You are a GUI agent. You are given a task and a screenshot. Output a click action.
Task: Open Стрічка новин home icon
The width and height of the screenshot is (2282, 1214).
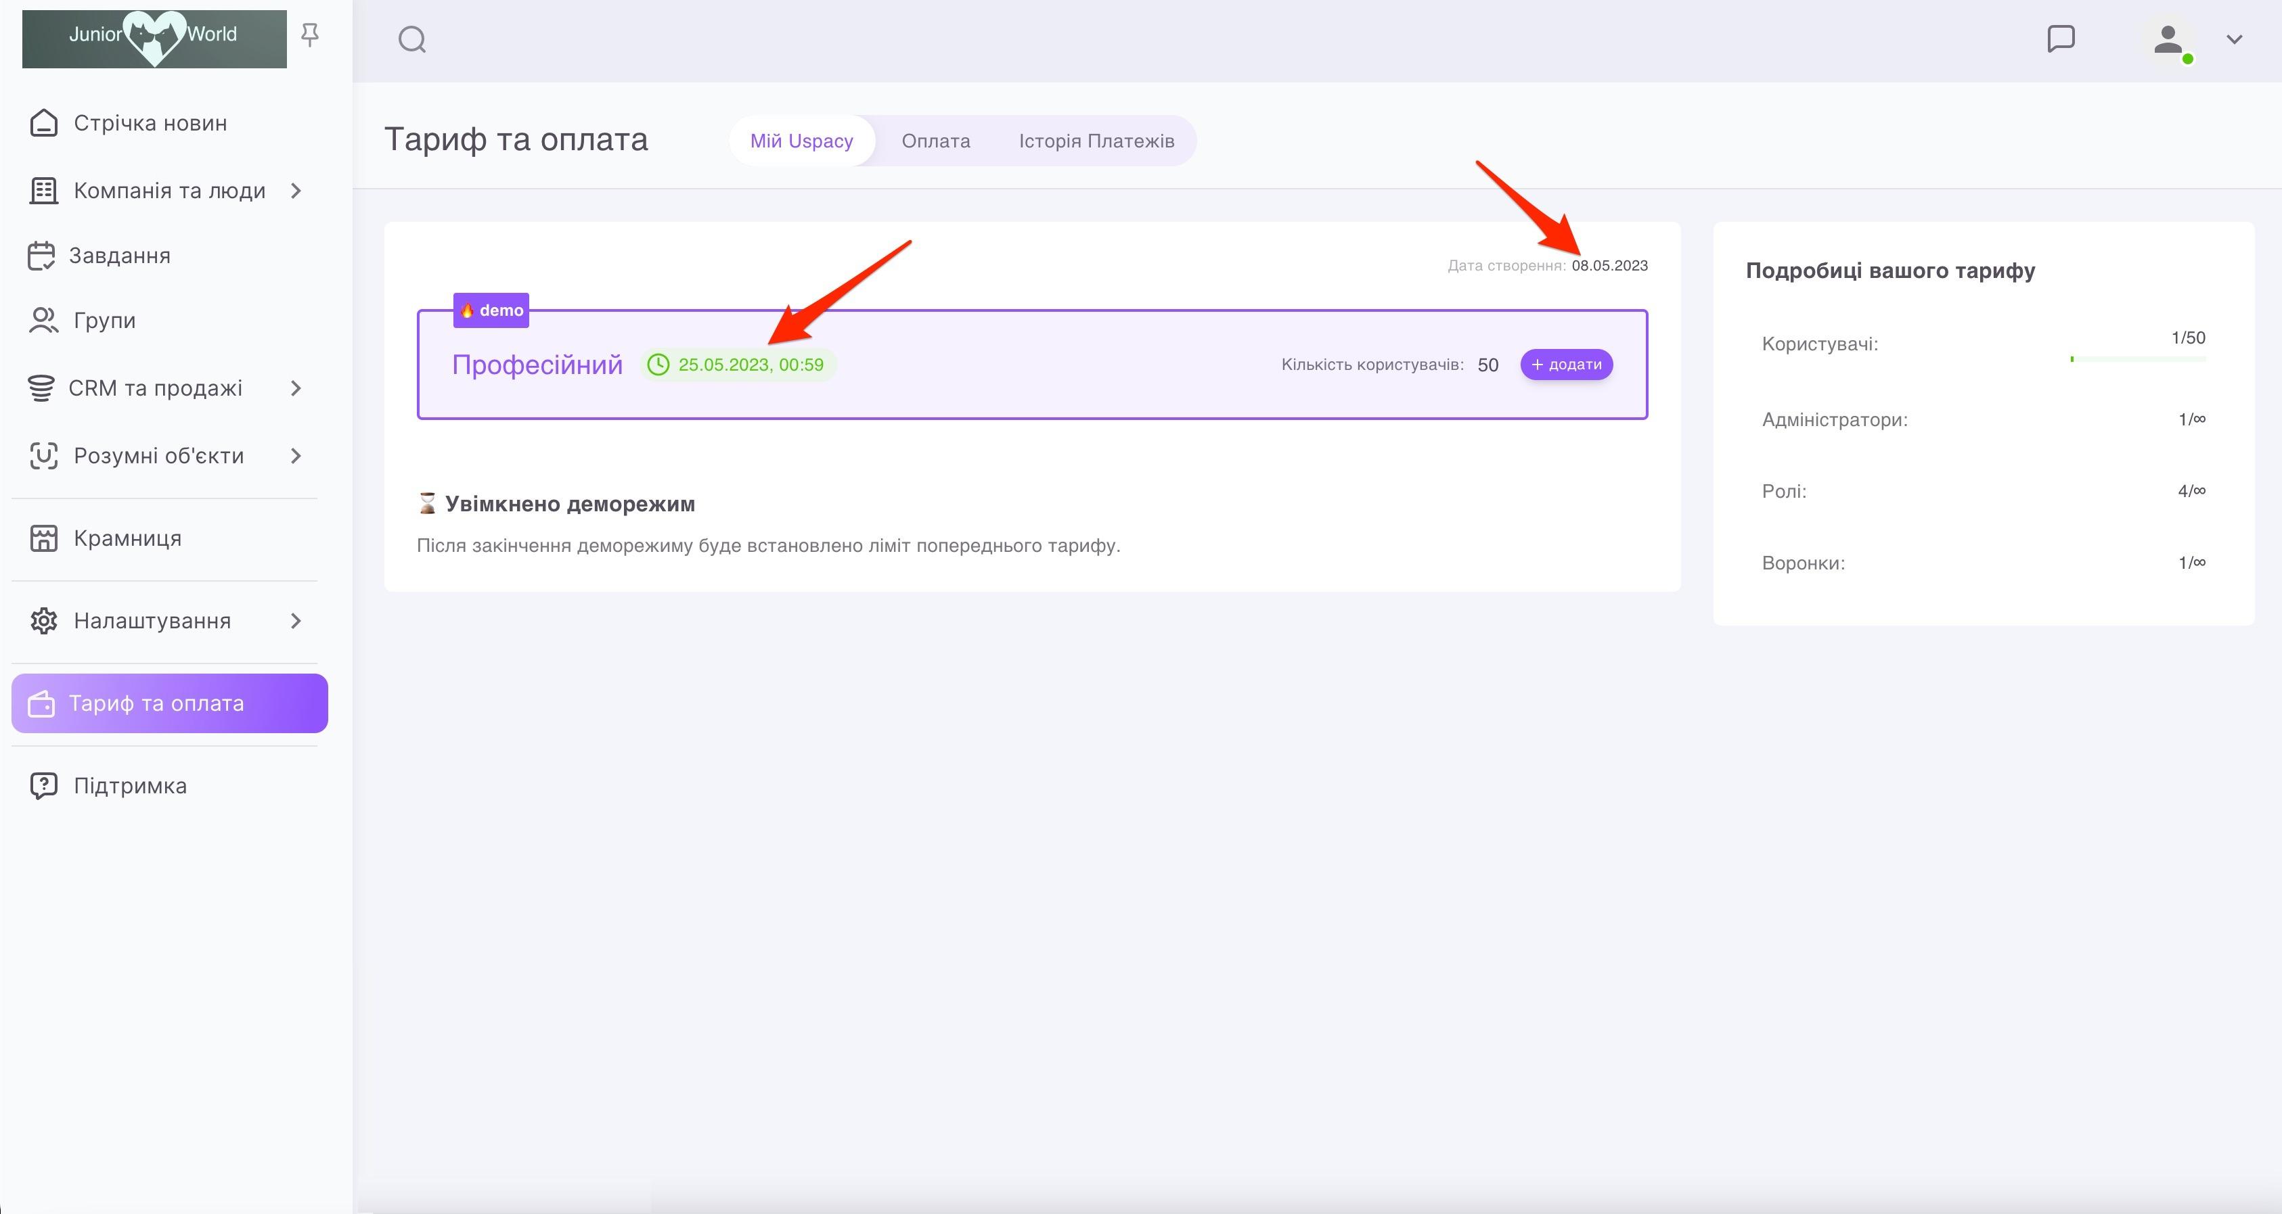[43, 123]
